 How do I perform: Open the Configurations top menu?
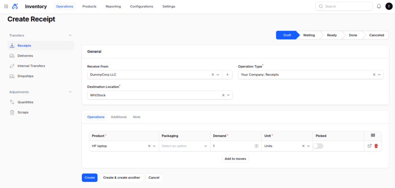click(x=142, y=6)
